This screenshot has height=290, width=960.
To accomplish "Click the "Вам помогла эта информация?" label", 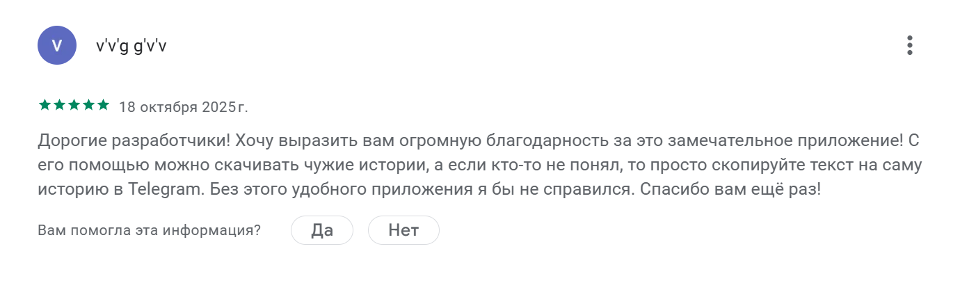I will [150, 231].
